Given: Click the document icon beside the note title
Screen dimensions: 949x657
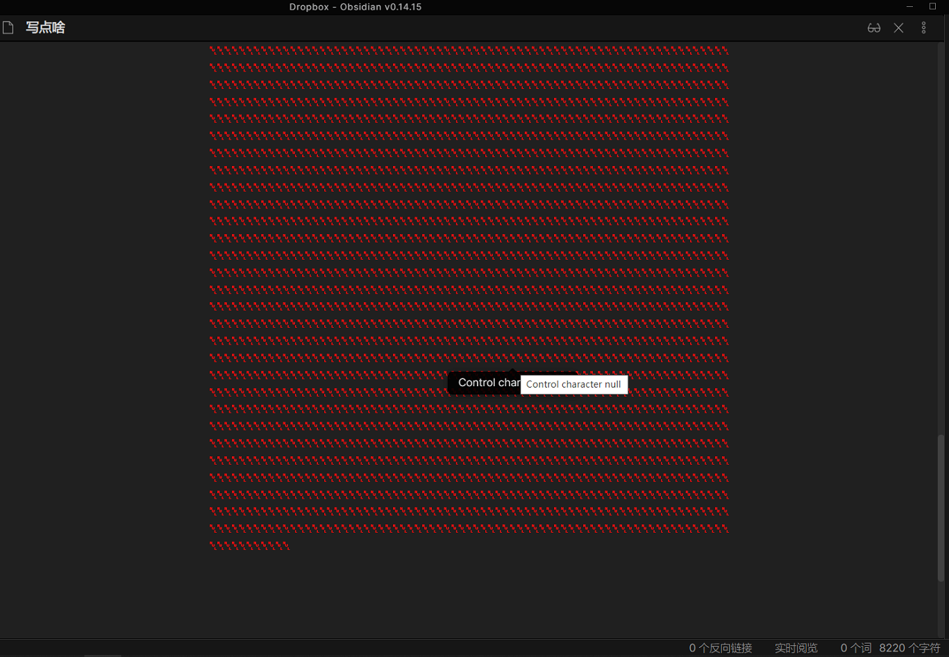Looking at the screenshot, I should 8,28.
